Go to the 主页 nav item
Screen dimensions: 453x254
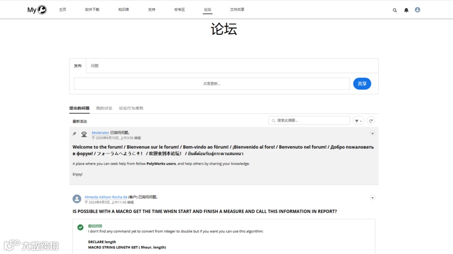(62, 10)
